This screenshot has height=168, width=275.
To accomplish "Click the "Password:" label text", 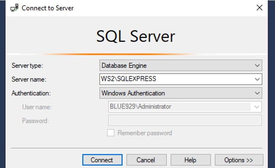I will [35, 120].
